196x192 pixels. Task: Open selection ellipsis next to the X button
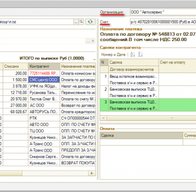coord(88,41)
